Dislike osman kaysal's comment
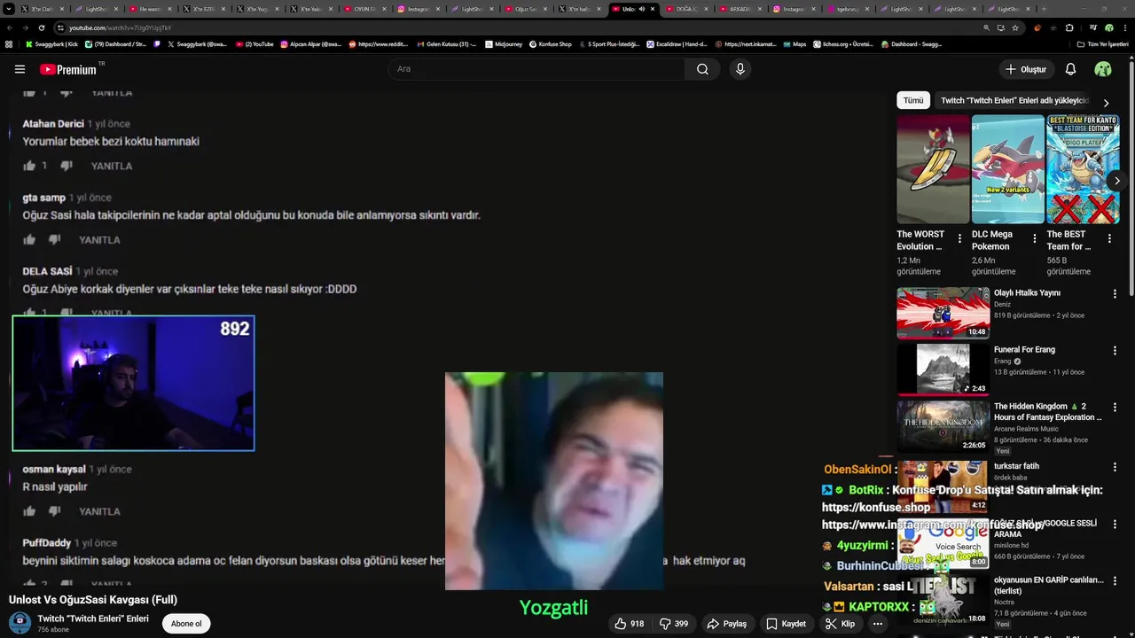Screen dimensions: 1135x638 coord(54,511)
